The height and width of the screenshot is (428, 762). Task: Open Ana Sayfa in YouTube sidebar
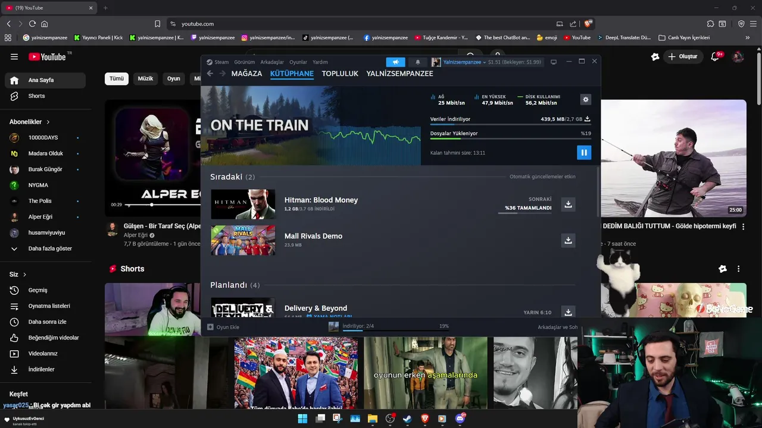tap(45, 80)
